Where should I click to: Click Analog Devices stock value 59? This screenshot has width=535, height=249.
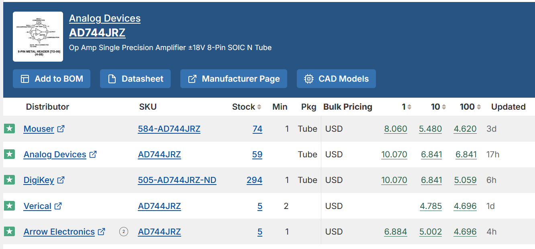[x=257, y=155]
